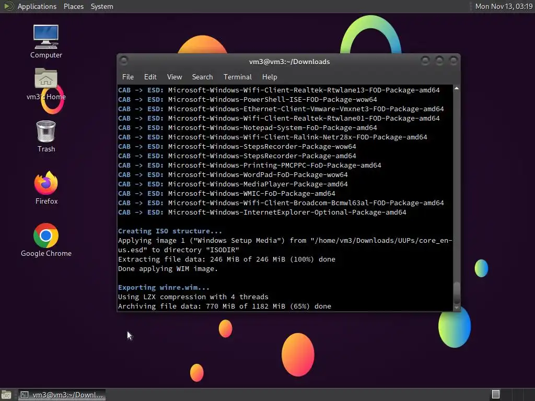Click the Wifi-Client-Ralink-Netr28x line
Viewport: 535px width, 401px height.
pos(273,137)
